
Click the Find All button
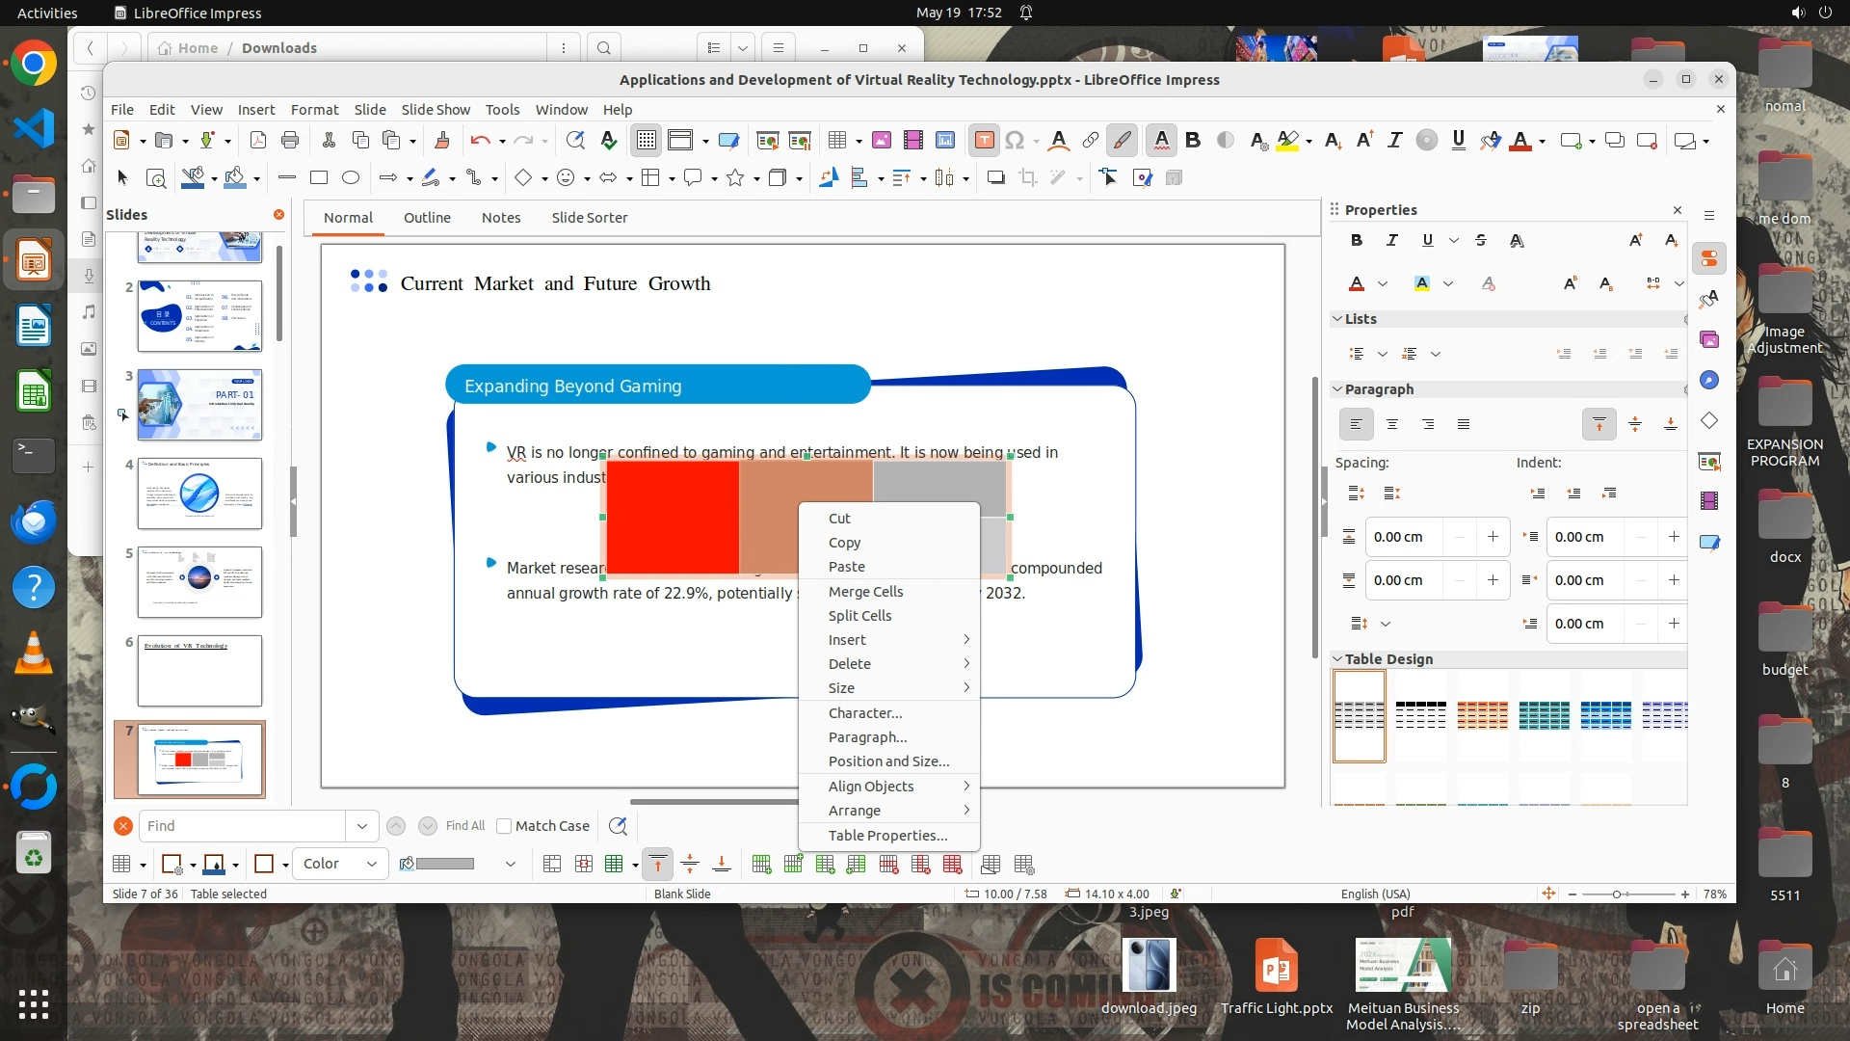(x=465, y=826)
